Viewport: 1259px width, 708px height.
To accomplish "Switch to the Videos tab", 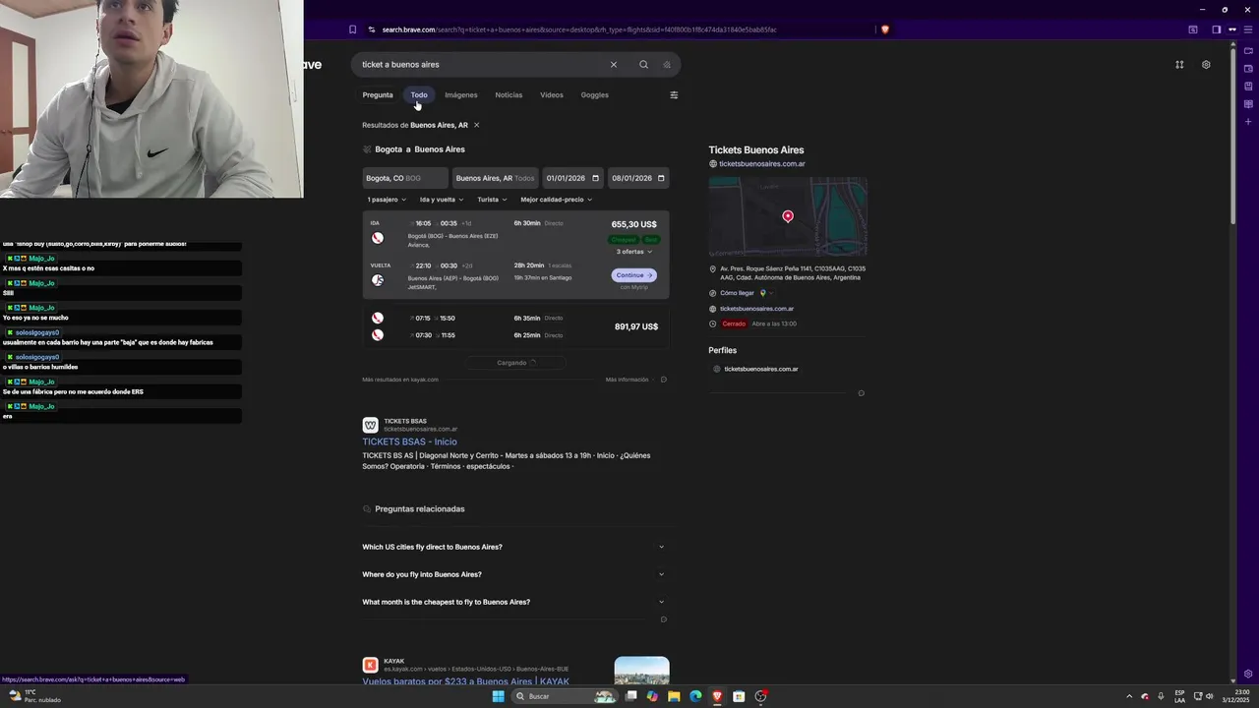I will point(552,95).
